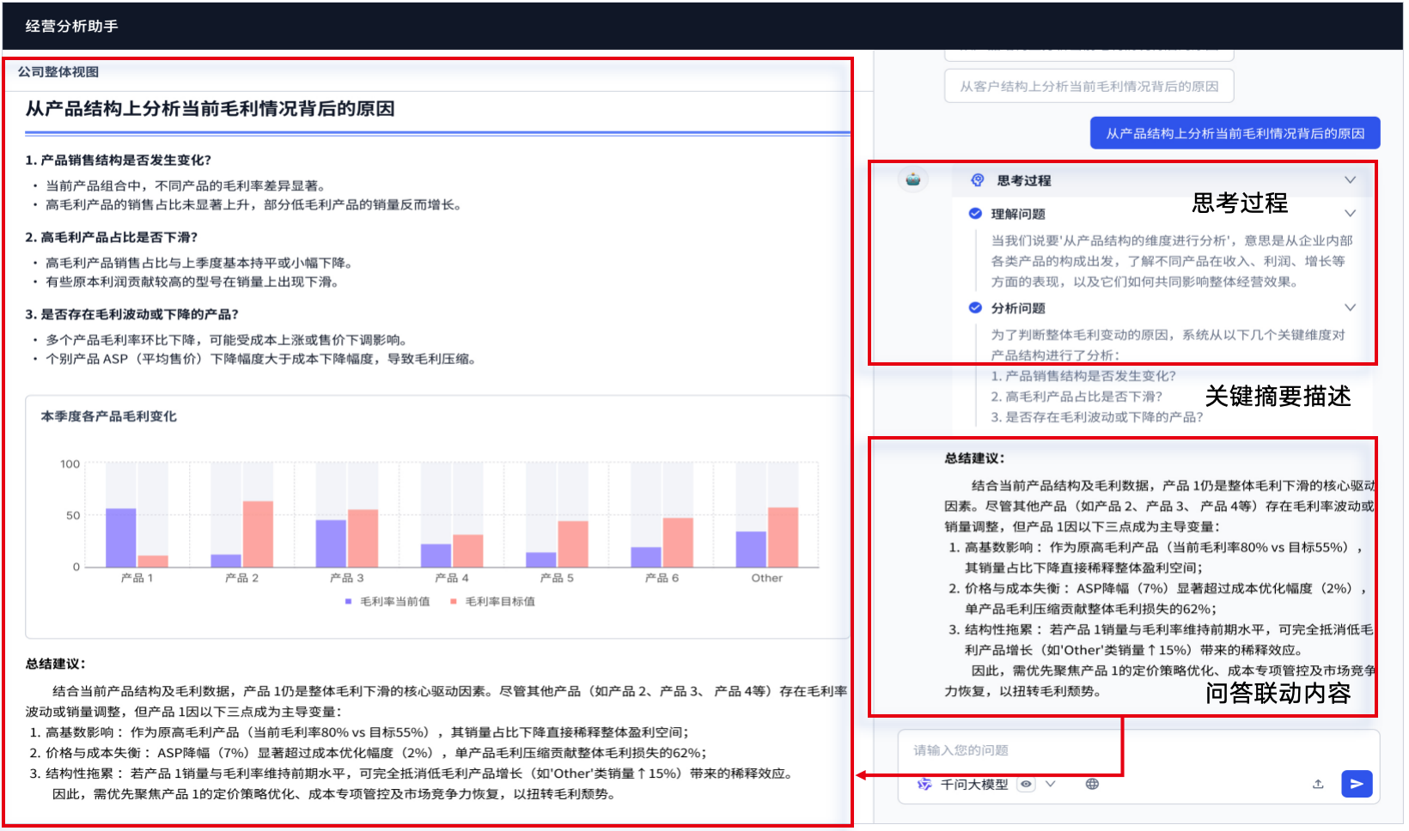Collapse the 思考过程 section chevron
1409x831 pixels.
(1351, 180)
